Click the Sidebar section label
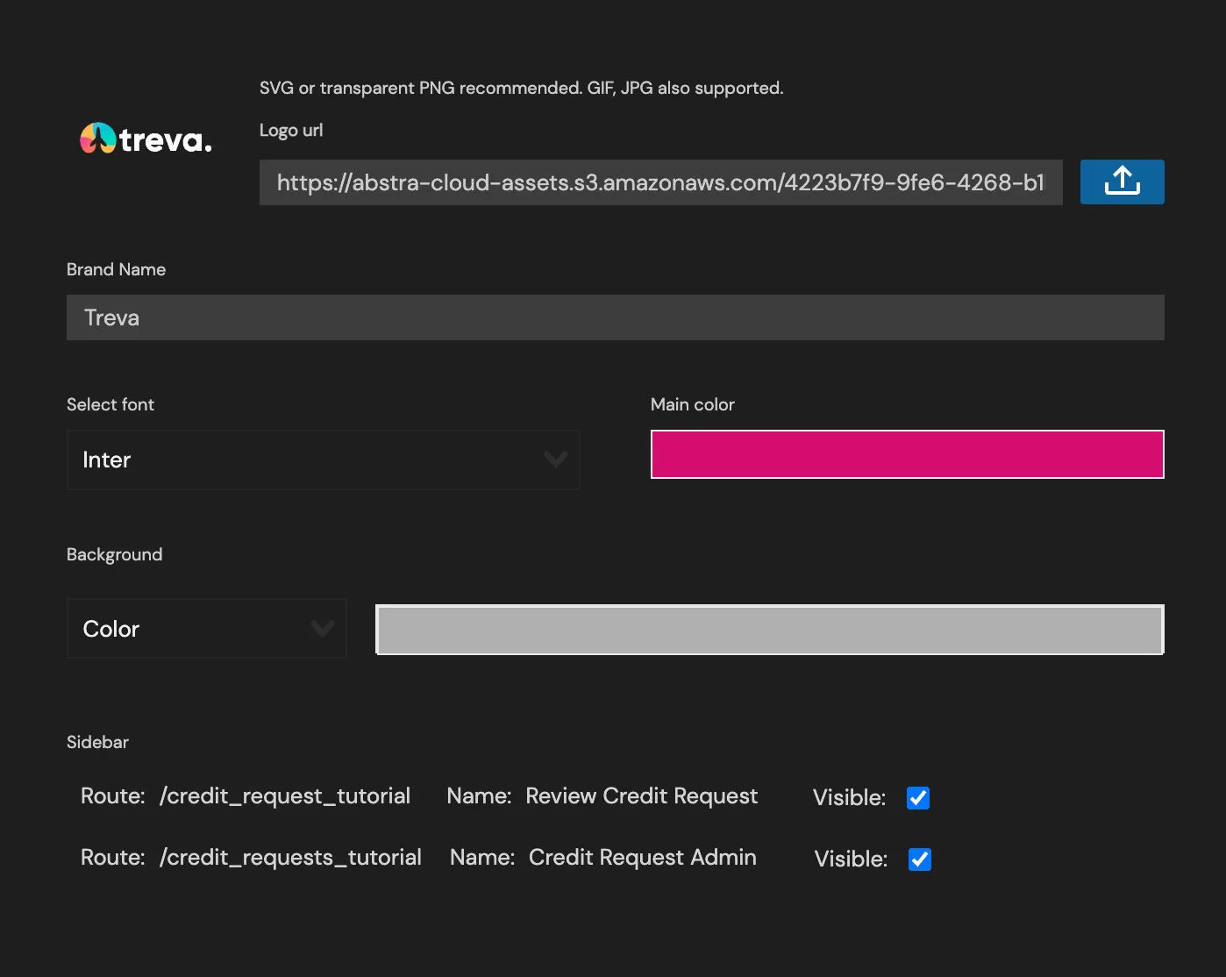Image resolution: width=1226 pixels, height=977 pixels. [x=97, y=742]
